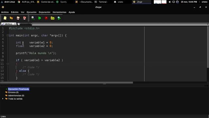This screenshot has height=118, width=209.
Task: Click the else keyword on line 13
Action: (23, 71)
